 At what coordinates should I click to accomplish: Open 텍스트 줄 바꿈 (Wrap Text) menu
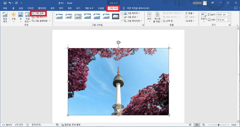(x=157, y=17)
